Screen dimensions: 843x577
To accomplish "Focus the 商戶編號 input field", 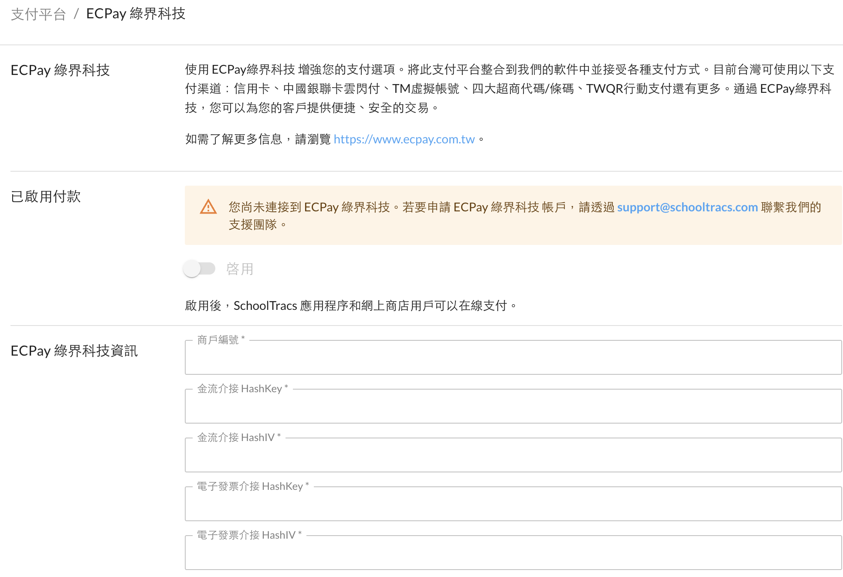I will pos(513,357).
